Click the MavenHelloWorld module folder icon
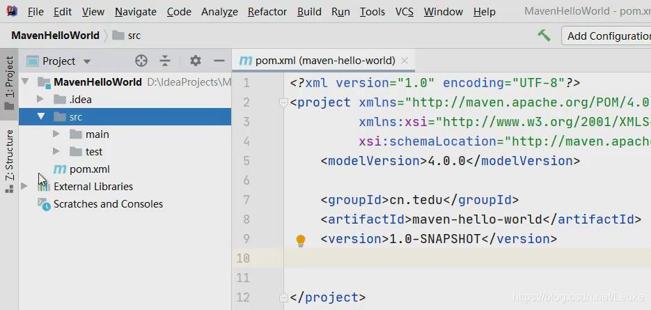This screenshot has width=651, height=310. pos(44,82)
